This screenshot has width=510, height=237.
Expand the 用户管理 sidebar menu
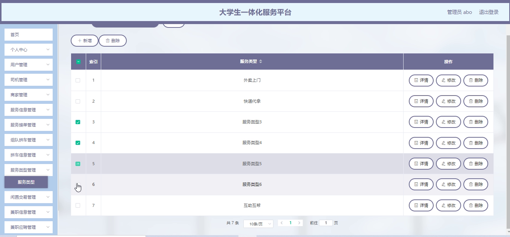(29, 65)
